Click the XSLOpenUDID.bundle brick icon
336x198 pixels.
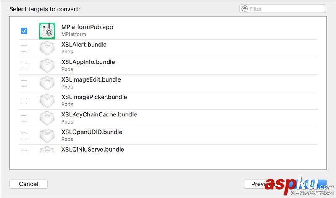point(47,136)
